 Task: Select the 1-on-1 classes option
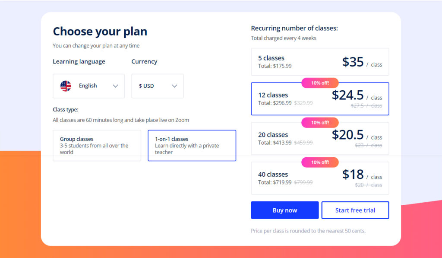pyautogui.click(x=192, y=146)
